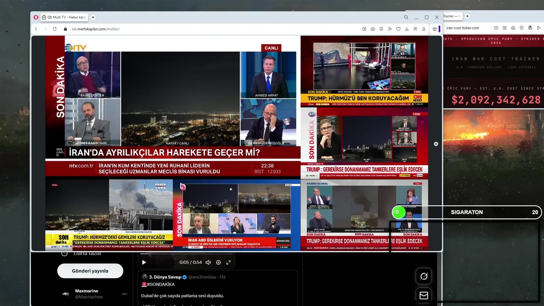Open the Opera menu logo
Image resolution: width=544 pixels, height=306 pixels.
[x=36, y=17]
